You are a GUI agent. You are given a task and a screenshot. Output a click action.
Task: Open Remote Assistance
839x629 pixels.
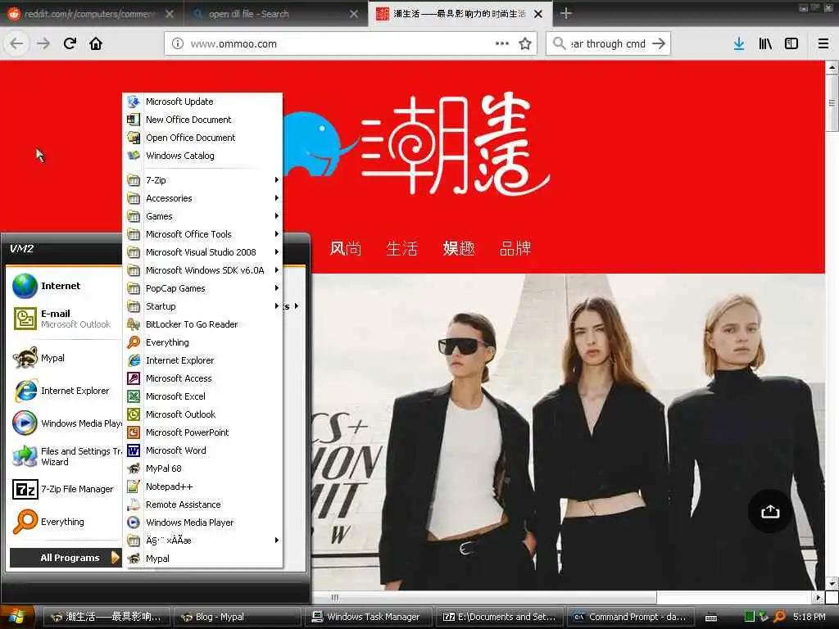click(202, 505)
